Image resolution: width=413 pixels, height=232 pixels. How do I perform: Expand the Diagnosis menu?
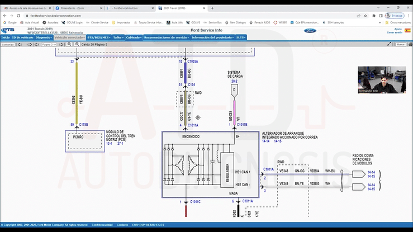click(44, 37)
